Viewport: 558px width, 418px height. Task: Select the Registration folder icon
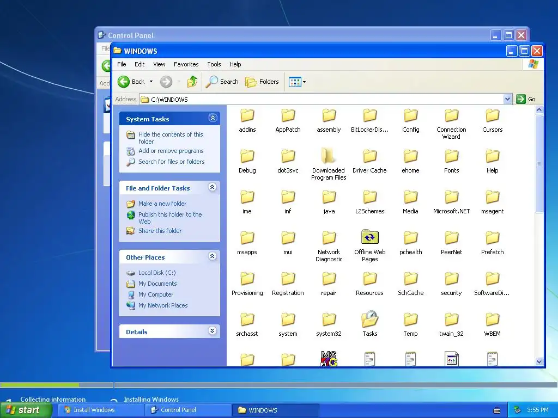(288, 279)
